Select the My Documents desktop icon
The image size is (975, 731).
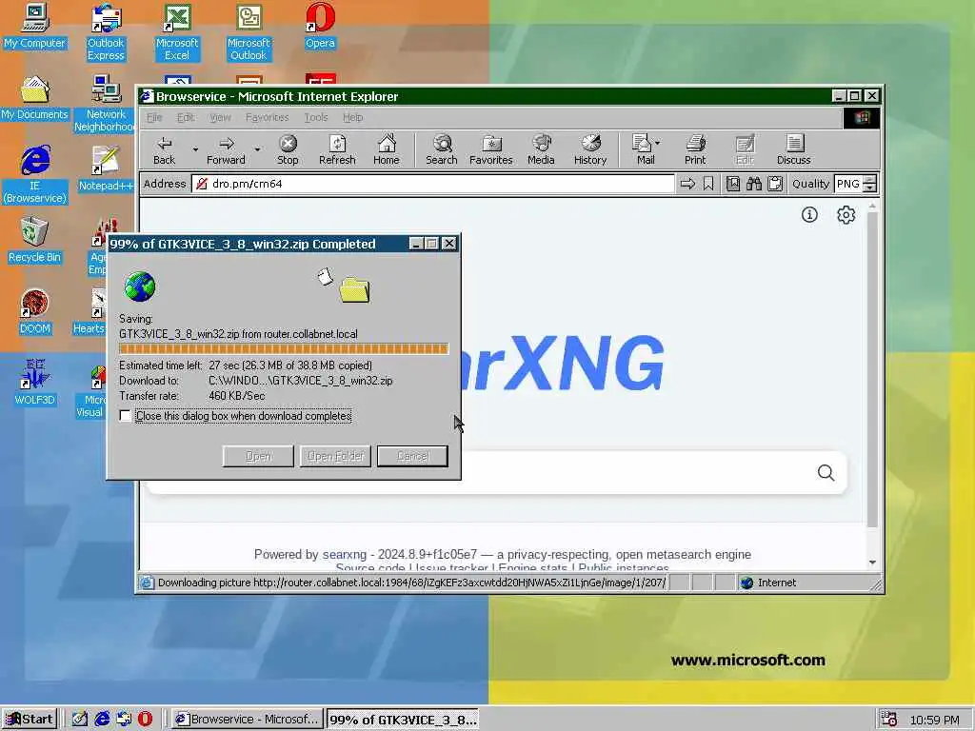point(34,98)
